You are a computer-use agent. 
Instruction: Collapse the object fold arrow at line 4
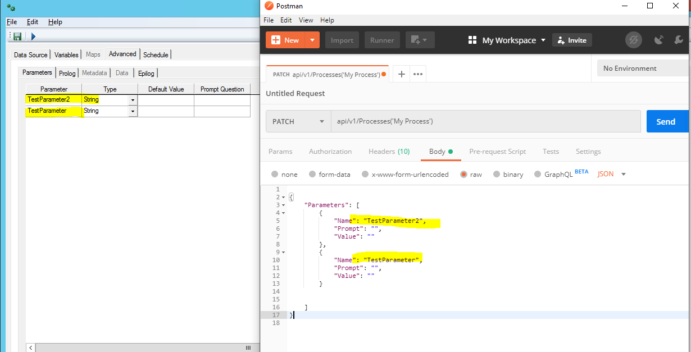(283, 213)
